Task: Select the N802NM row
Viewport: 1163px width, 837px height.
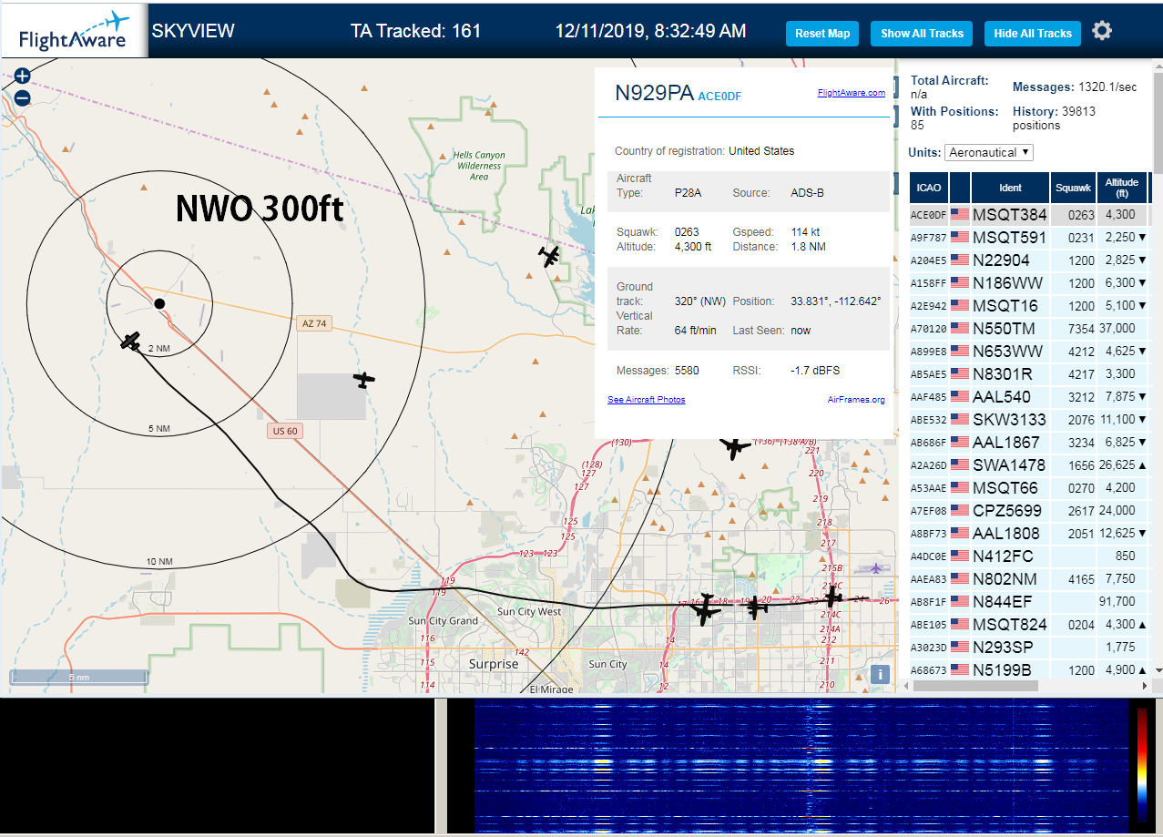Action: coord(1028,579)
